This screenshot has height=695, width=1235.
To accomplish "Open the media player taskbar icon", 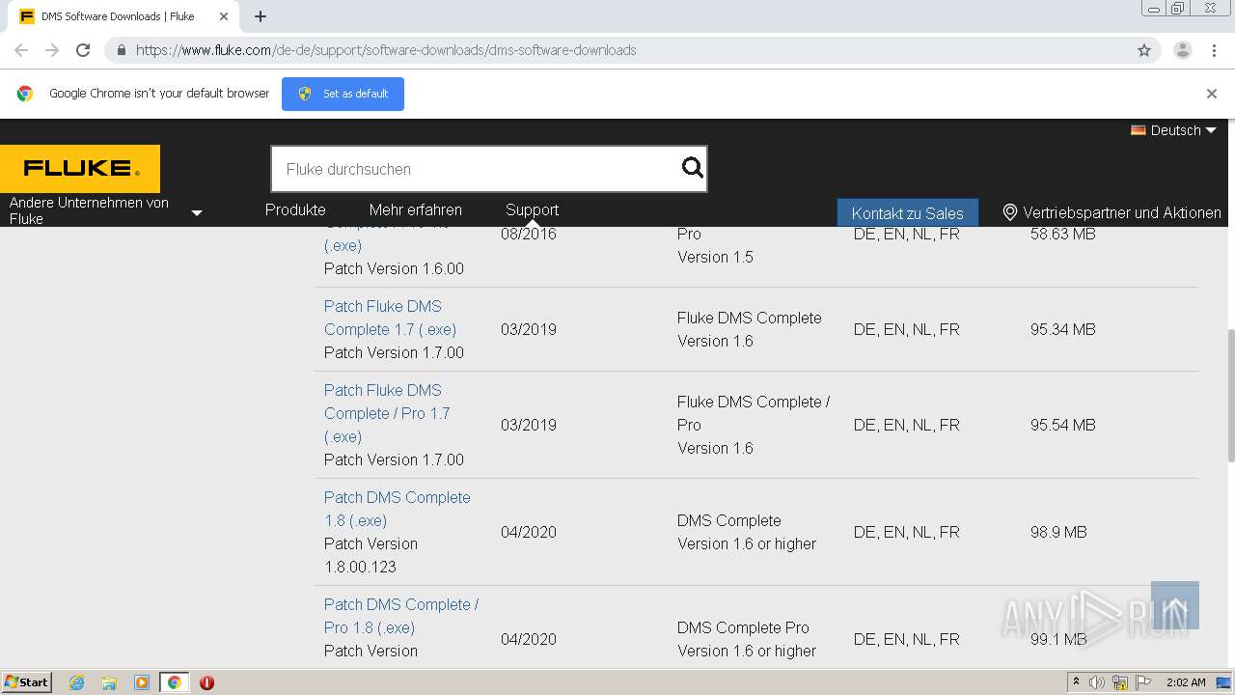I will [x=142, y=682].
